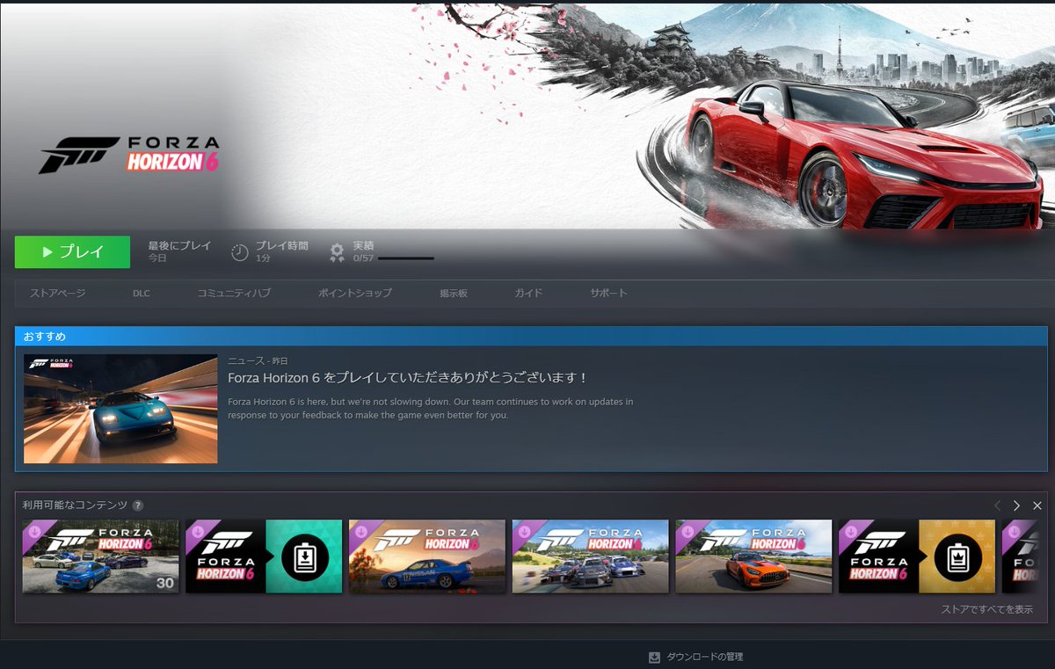Click the news article English description text
Screen dimensions: 1055x669
(x=430, y=408)
